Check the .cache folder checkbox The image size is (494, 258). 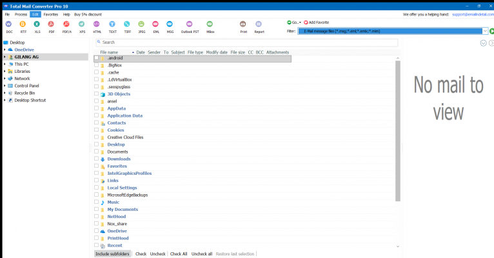96,72
